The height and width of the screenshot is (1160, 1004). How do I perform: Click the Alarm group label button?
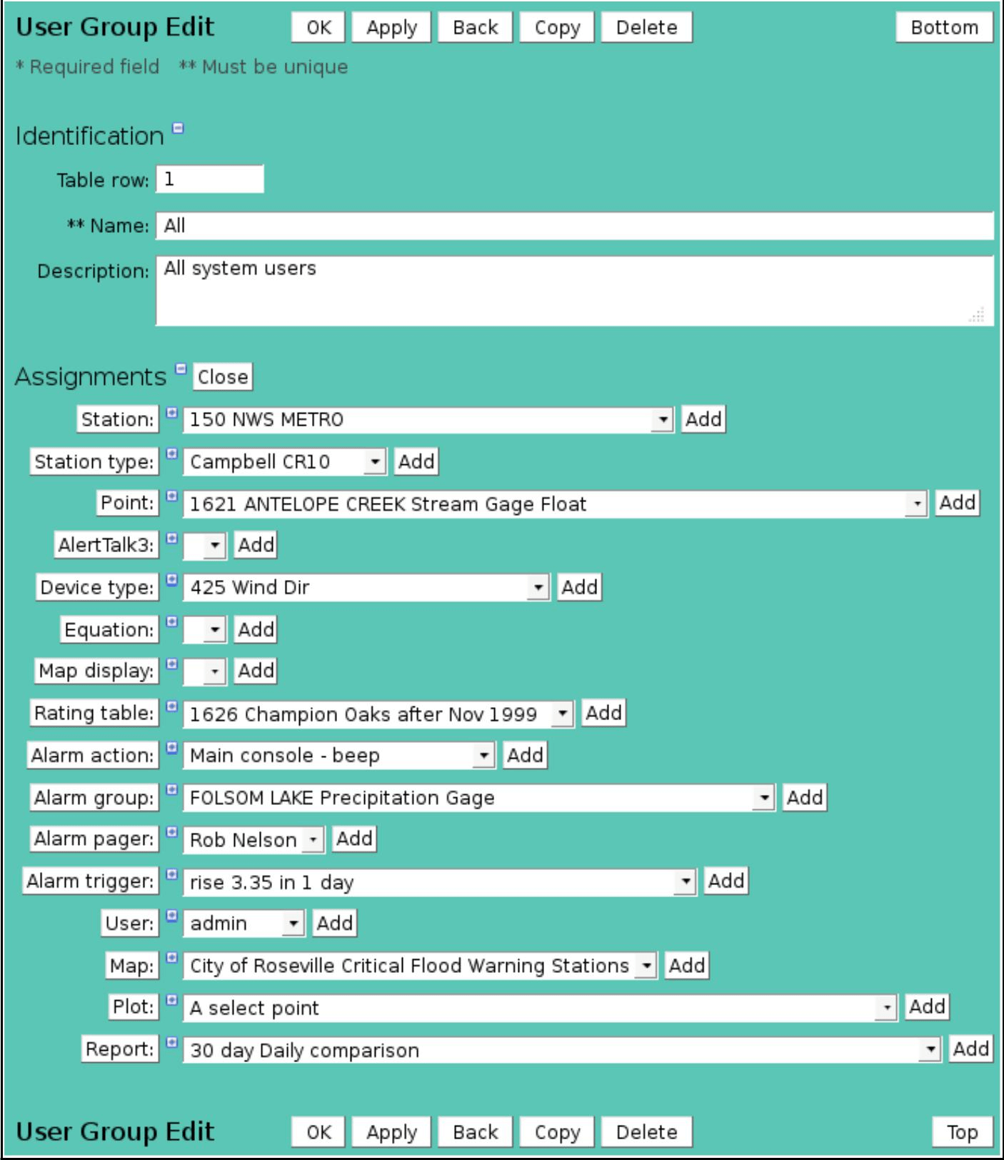[94, 798]
